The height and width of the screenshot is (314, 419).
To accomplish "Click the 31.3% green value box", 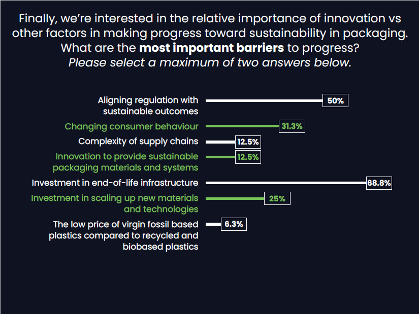I will click(x=292, y=126).
